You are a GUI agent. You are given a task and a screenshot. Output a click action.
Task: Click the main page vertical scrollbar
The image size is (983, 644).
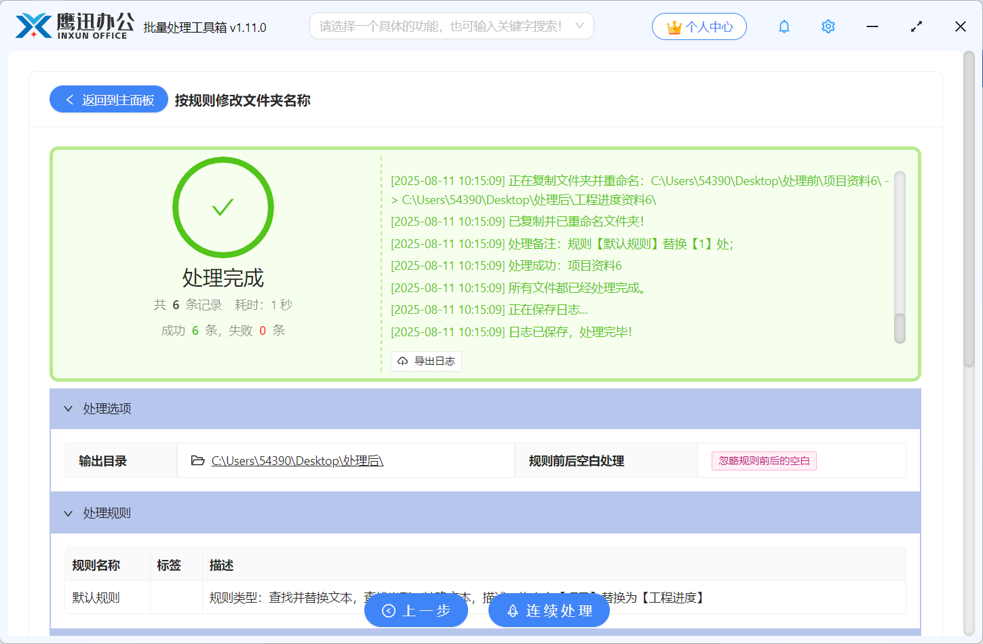point(969,210)
